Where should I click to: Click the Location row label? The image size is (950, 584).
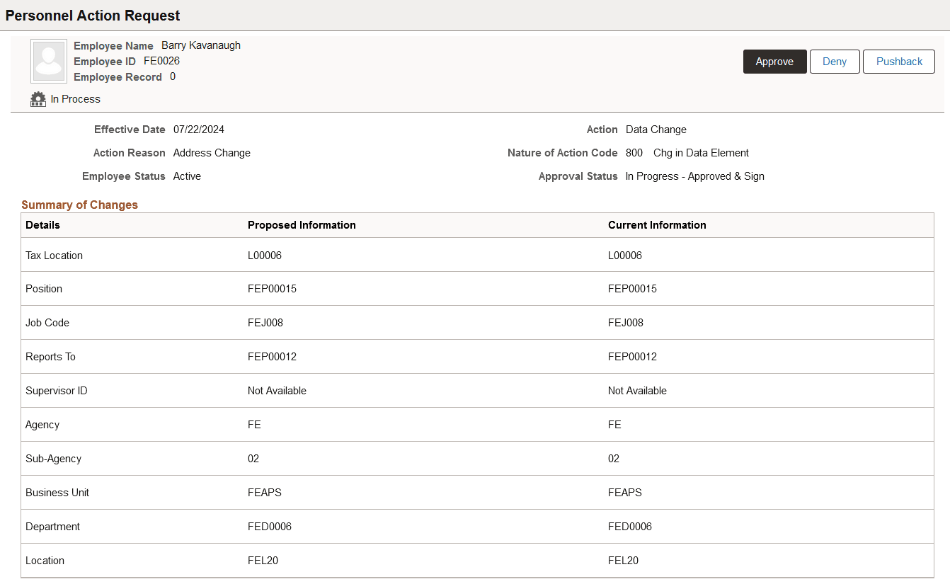click(x=45, y=561)
